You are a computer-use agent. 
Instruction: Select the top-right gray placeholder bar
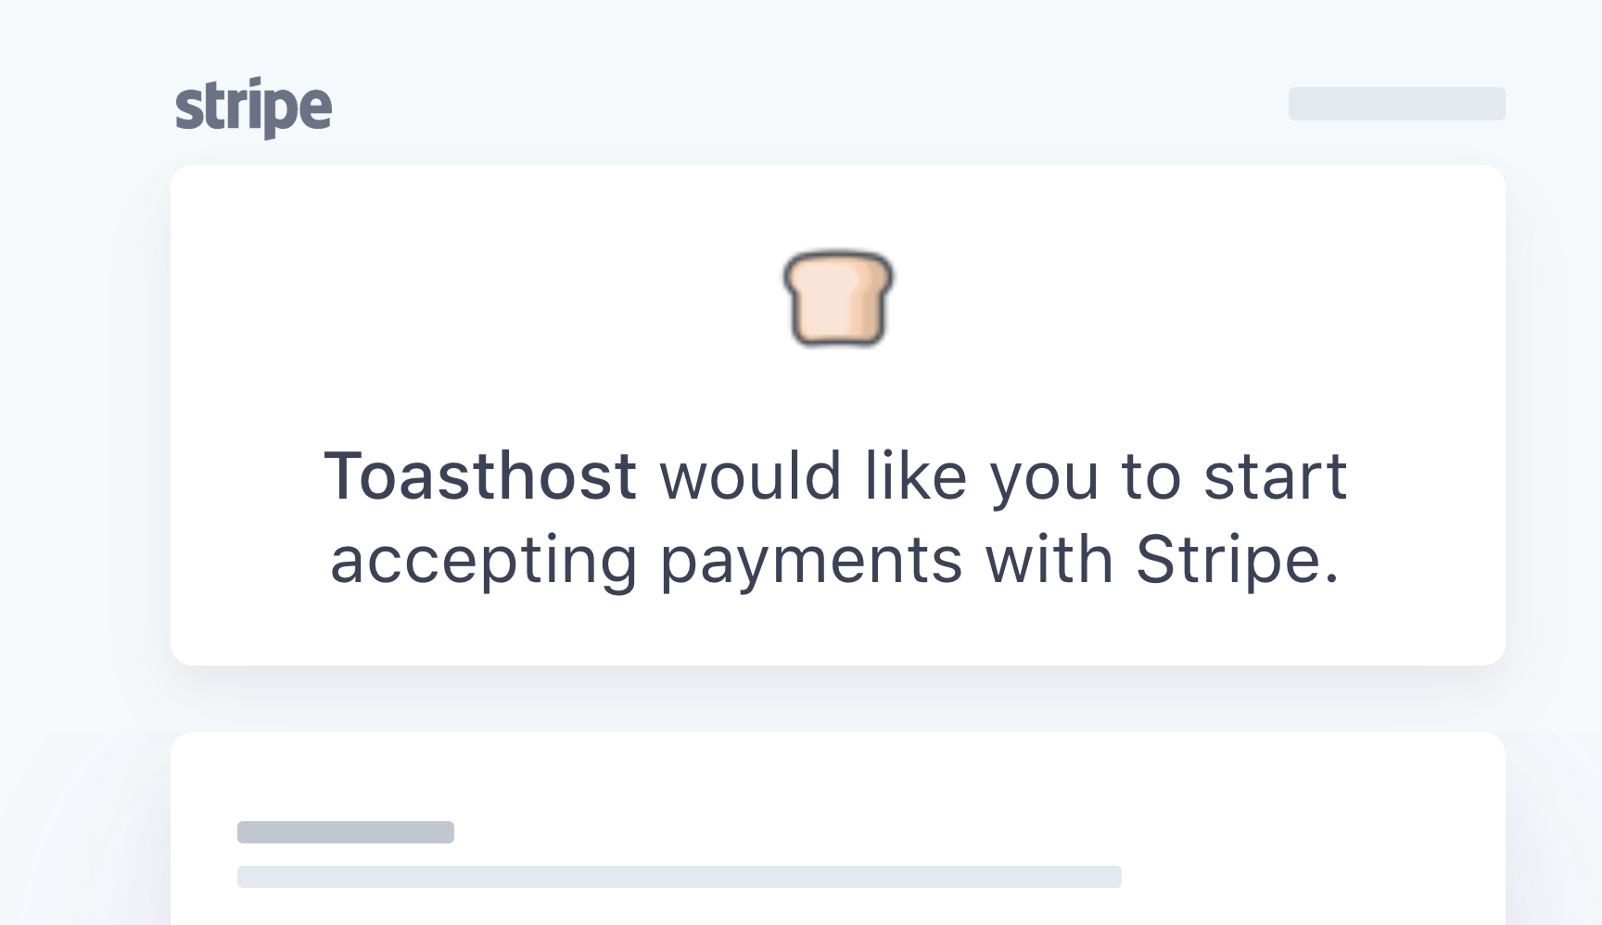point(1396,104)
